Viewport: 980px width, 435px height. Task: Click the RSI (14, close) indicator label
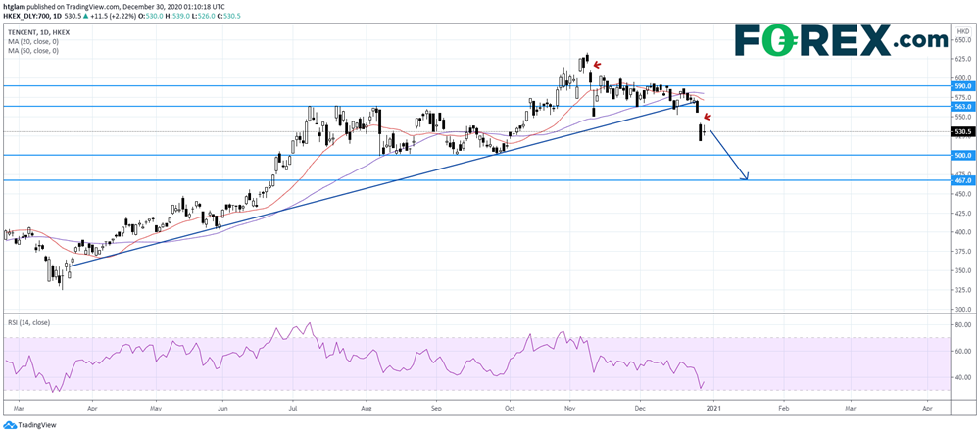click(x=31, y=320)
